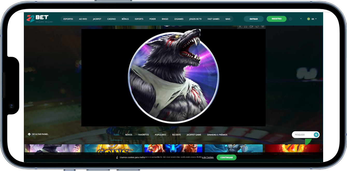Expand the time zone dropdown arrow
This screenshot has width=347, height=171.
301,19
